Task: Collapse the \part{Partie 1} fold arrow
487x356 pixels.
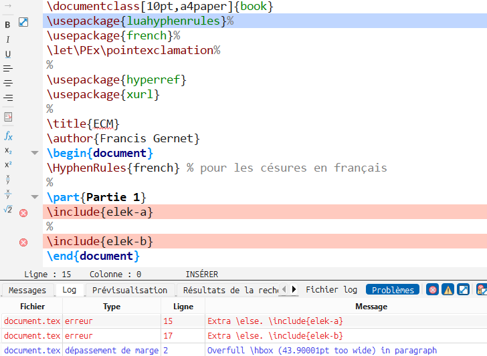Action: pyautogui.click(x=35, y=197)
